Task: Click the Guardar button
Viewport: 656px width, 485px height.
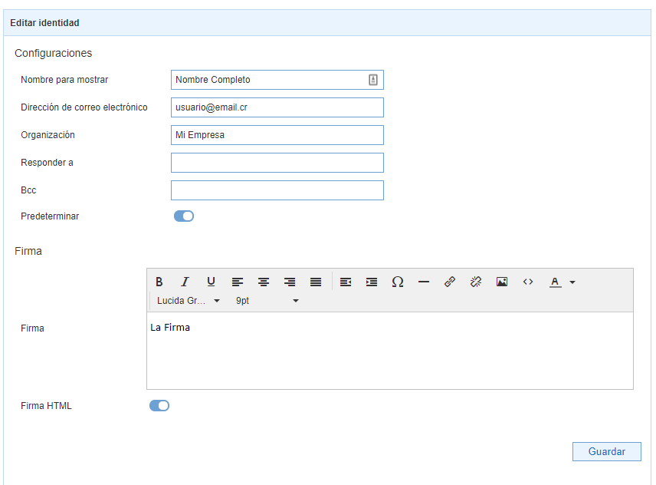Action: click(x=606, y=452)
